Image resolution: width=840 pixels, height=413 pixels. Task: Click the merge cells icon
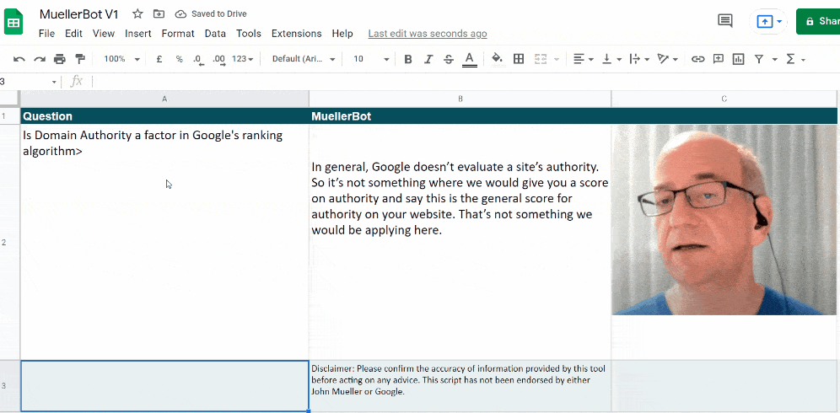(541, 59)
